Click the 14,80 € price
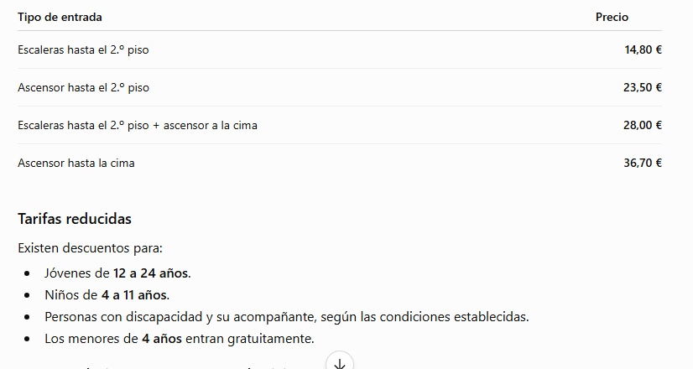Viewport: 693px width, 369px height. pos(643,50)
